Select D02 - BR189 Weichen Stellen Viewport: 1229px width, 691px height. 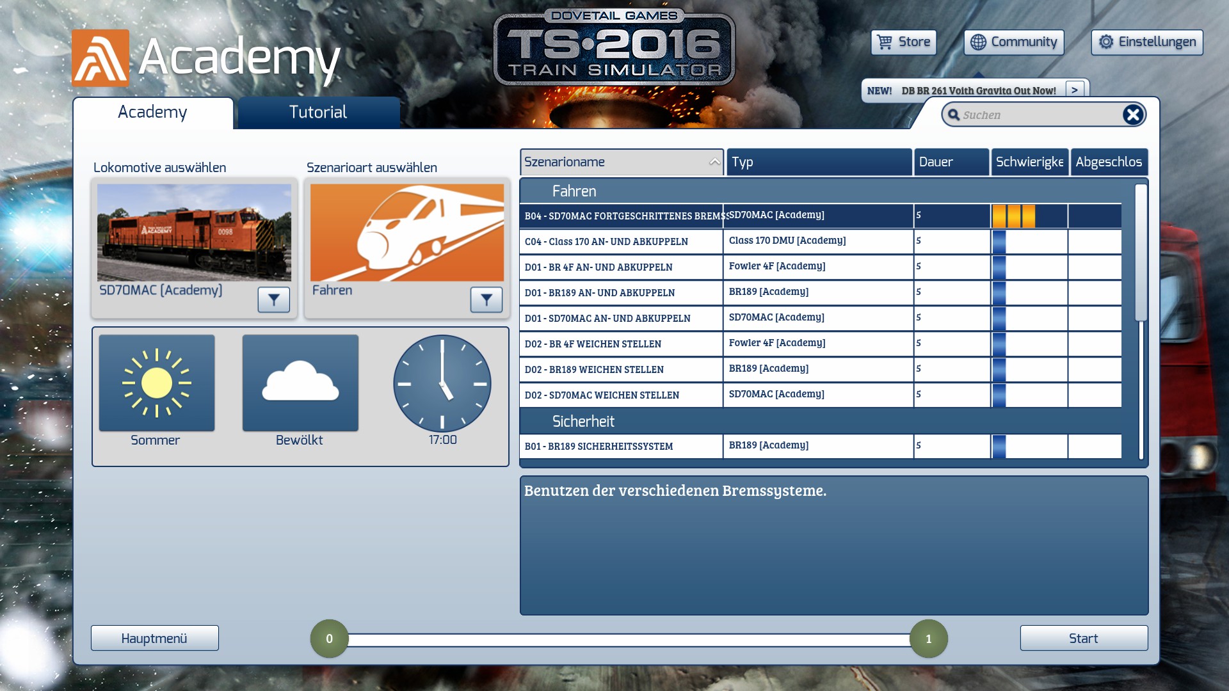[x=821, y=369]
